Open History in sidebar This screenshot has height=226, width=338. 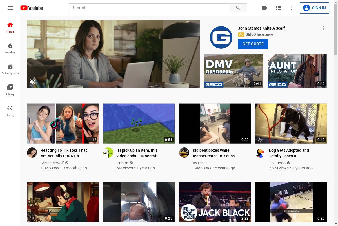[10, 111]
